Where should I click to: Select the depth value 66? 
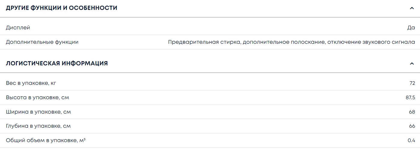click(x=412, y=126)
